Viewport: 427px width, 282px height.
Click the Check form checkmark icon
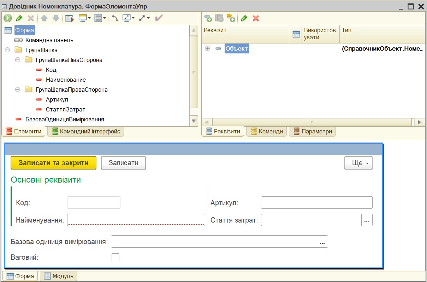[159, 18]
